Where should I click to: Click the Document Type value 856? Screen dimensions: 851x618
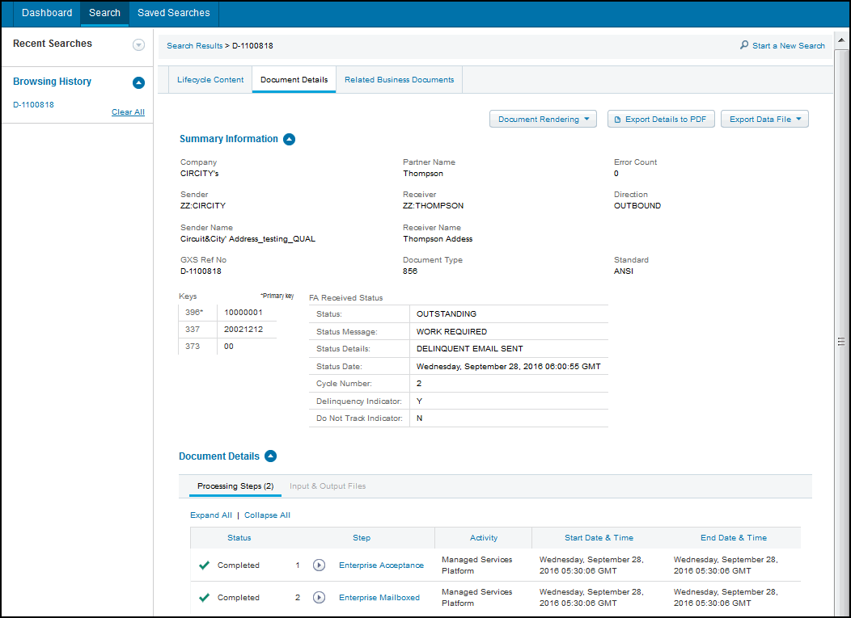410,271
